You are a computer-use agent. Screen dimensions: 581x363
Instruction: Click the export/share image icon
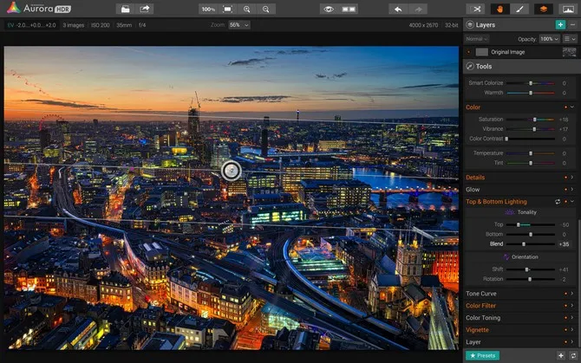[x=146, y=9]
